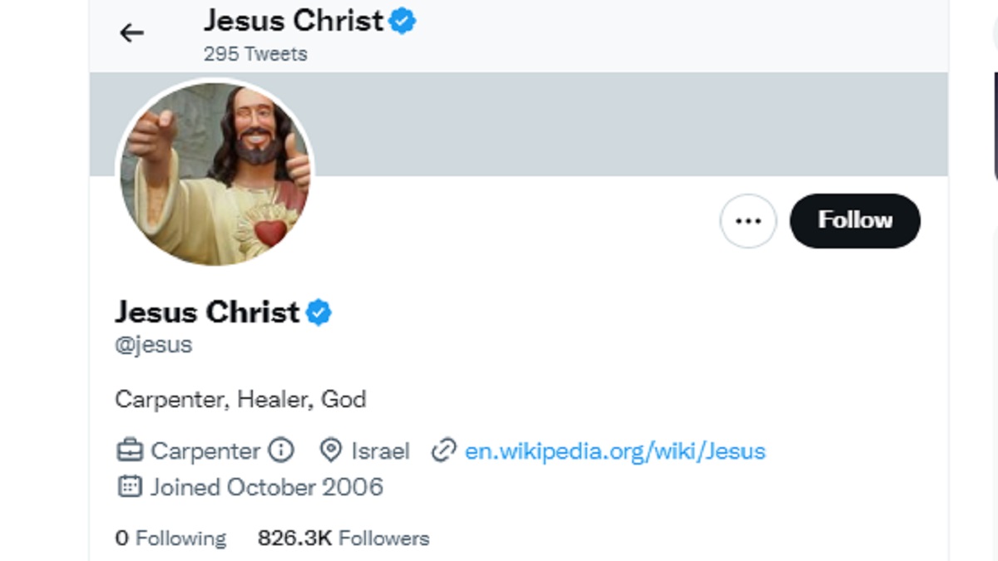998x561 pixels.
Task: View the 826.3K Followers list
Action: 343,539
